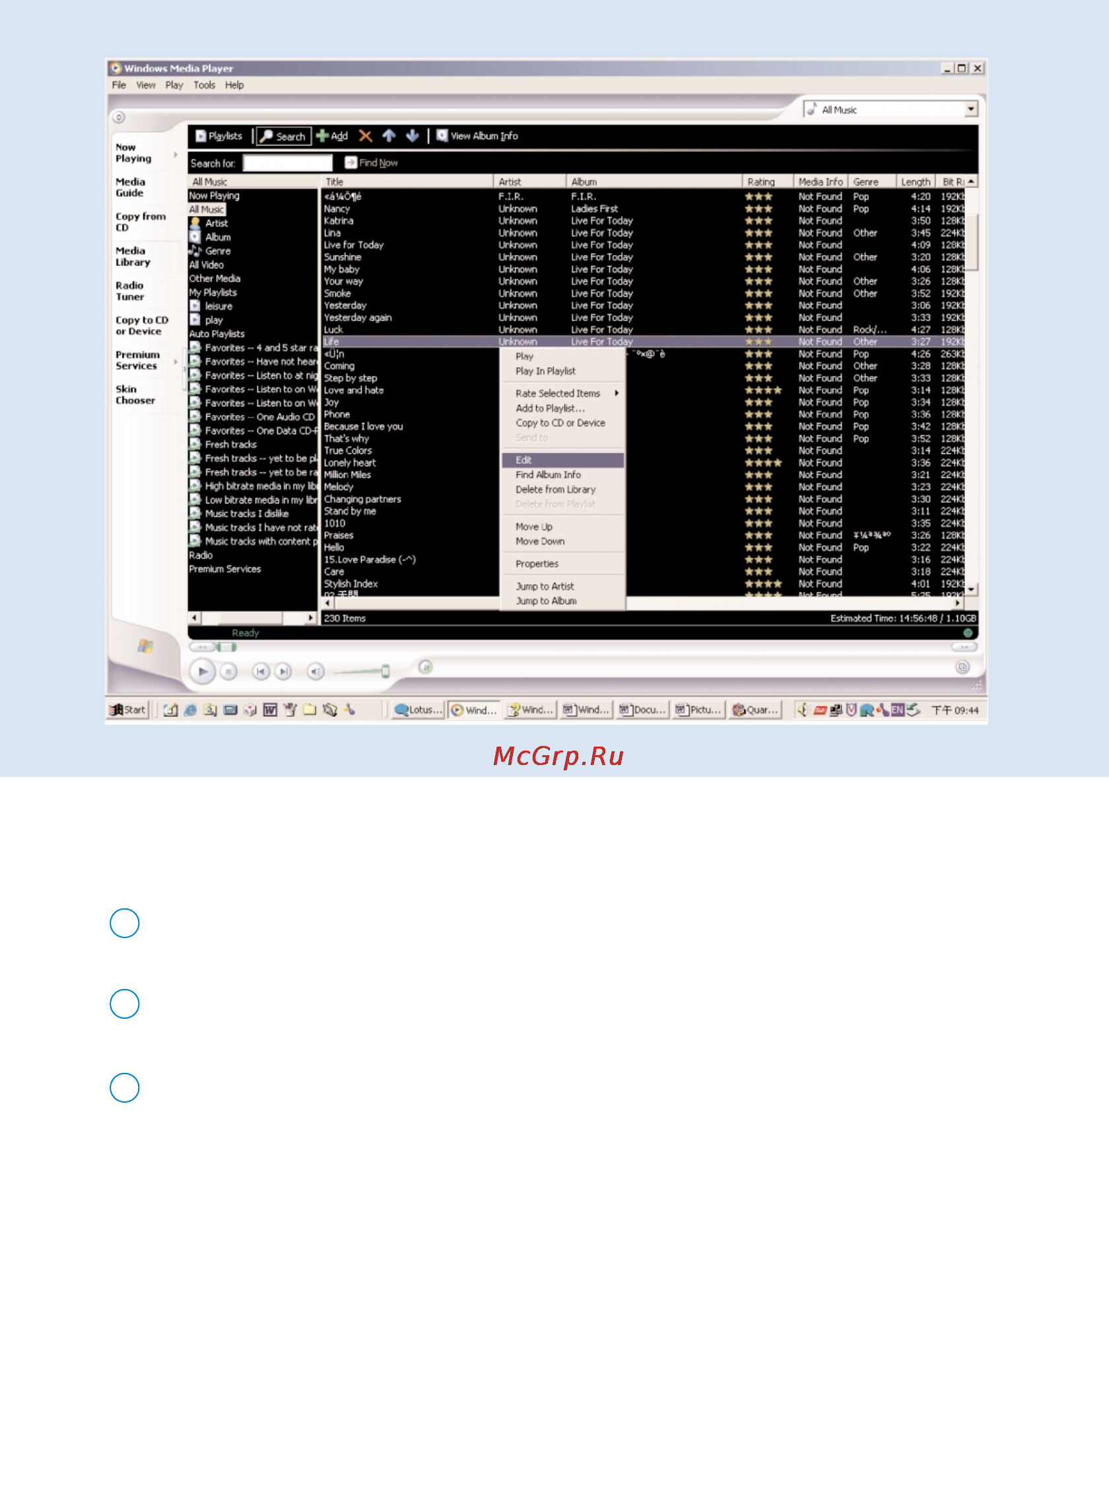Open the Radio Tuner tab
This screenshot has width=1109, height=1511.
(x=129, y=291)
